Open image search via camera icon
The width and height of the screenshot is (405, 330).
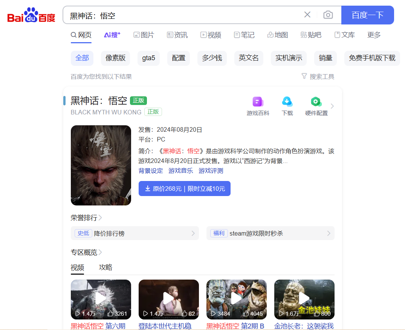click(x=328, y=15)
